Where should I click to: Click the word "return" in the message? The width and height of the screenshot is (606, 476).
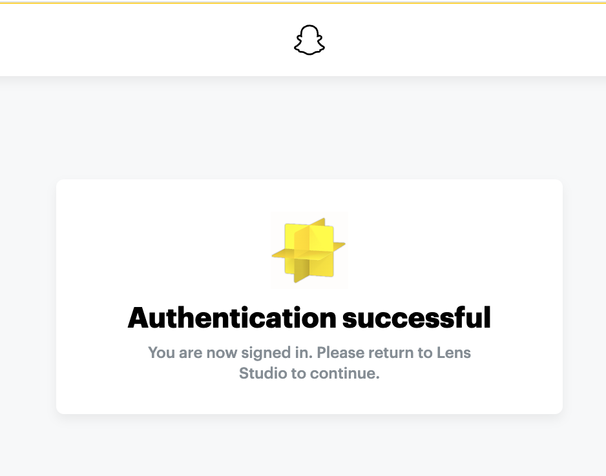pos(390,353)
